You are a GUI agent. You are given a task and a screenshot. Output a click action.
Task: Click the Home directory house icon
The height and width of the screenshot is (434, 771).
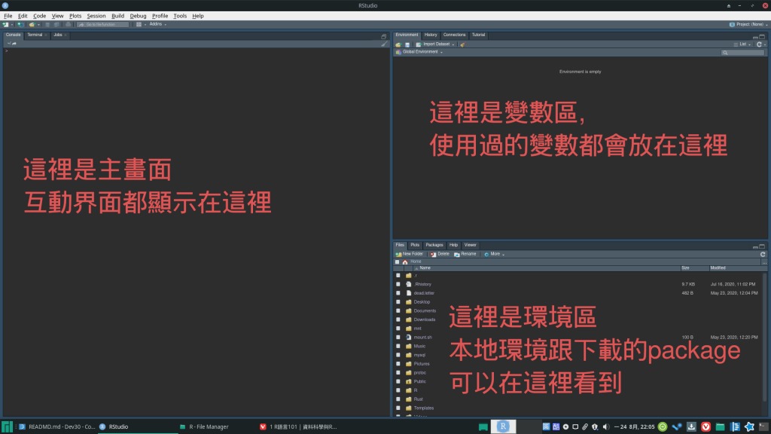[405, 261]
